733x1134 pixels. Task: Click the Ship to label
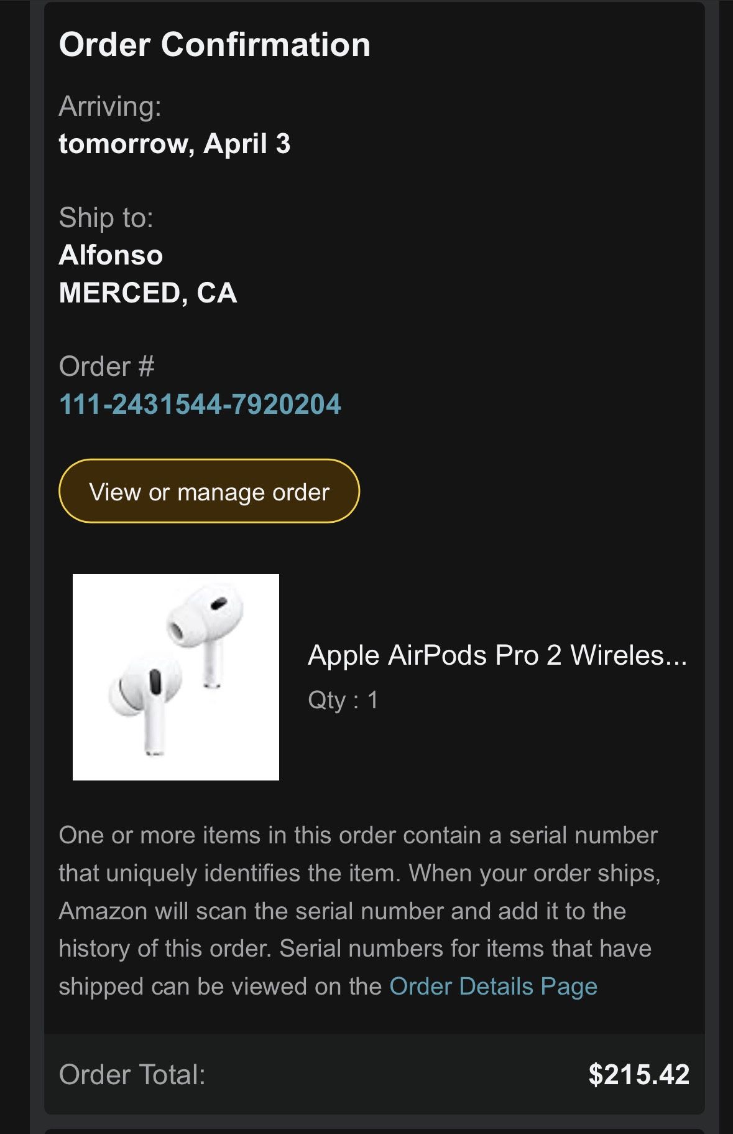tap(108, 217)
